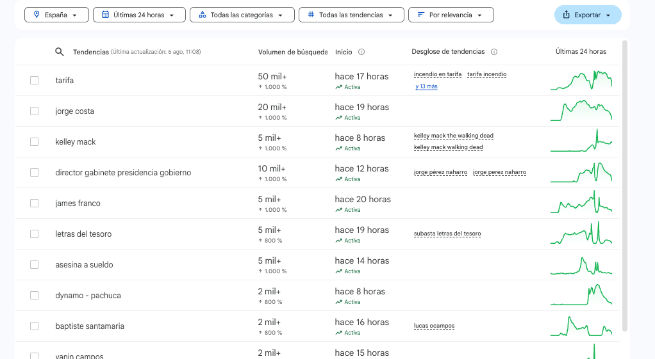This screenshot has width=655, height=359.
Task: View the tarifa 24-hour sparkline chart
Action: point(581,80)
